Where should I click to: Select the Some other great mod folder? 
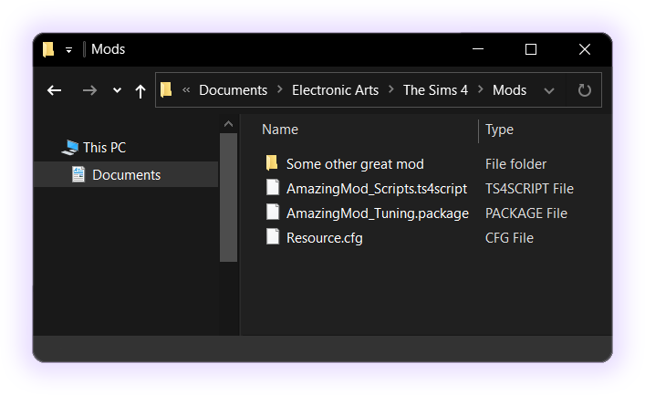[x=355, y=164]
